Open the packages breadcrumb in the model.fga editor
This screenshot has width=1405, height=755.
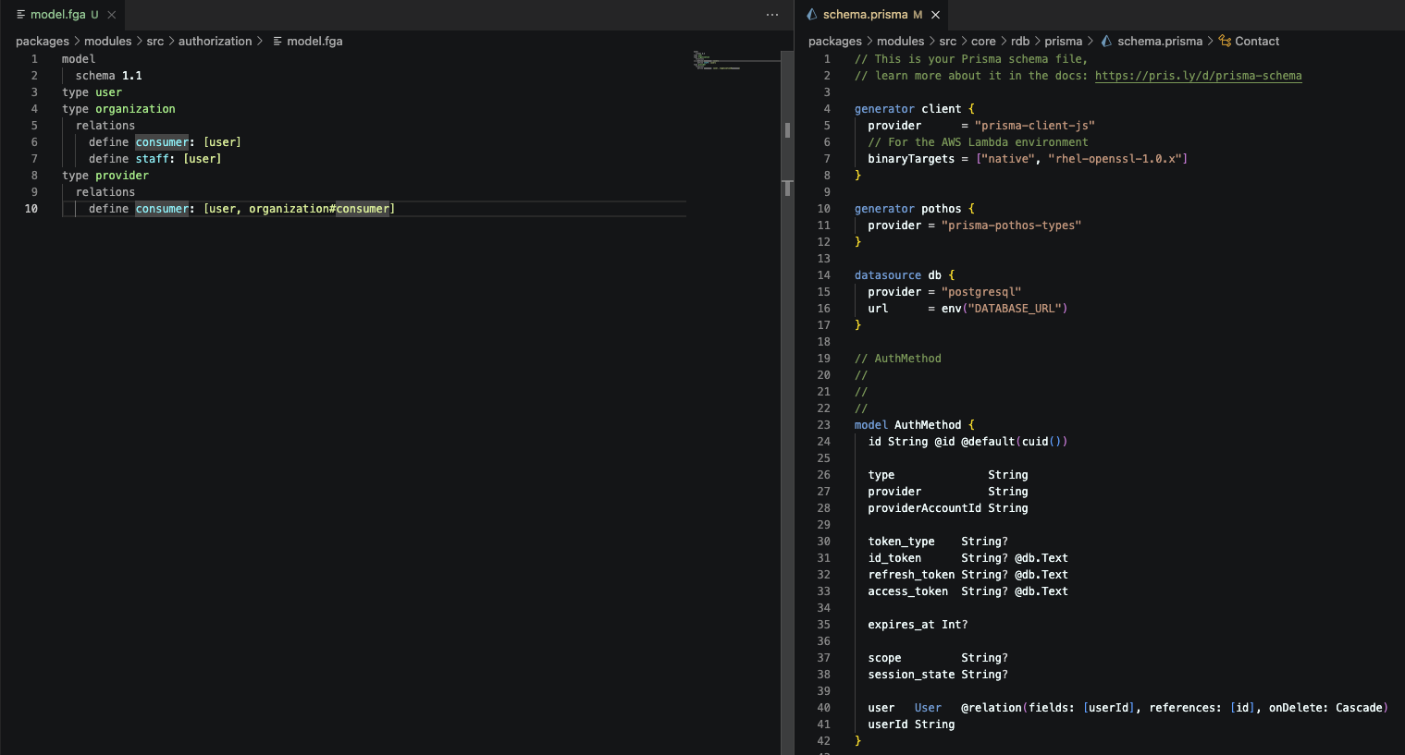[x=41, y=41]
